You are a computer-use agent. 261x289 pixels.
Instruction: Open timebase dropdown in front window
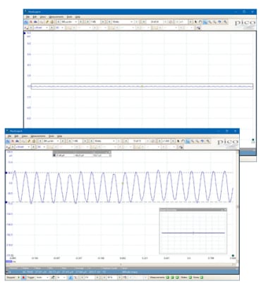click(51, 141)
